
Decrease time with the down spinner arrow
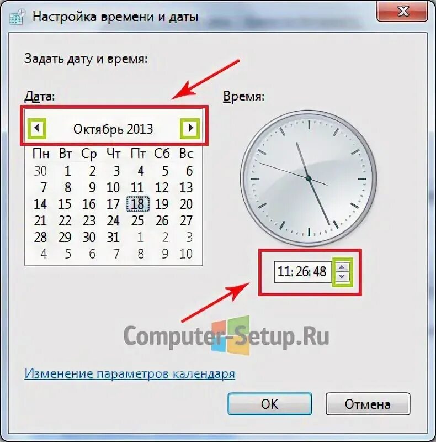(x=342, y=277)
